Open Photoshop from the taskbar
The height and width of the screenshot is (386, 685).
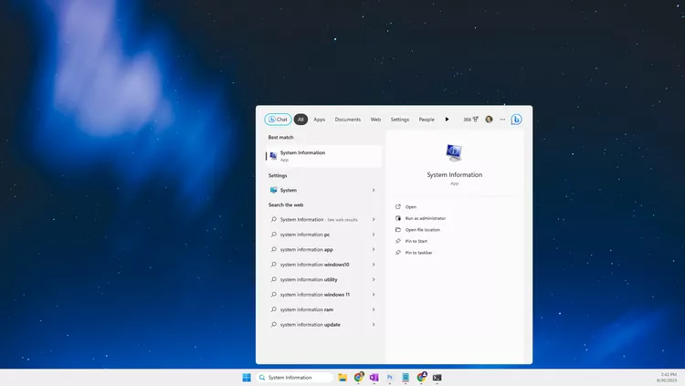point(390,377)
